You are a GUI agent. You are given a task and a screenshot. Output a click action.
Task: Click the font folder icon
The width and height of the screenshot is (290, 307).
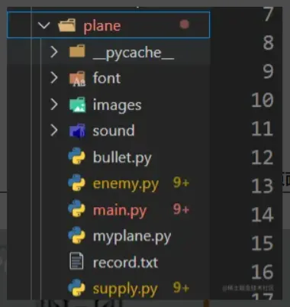(77, 79)
